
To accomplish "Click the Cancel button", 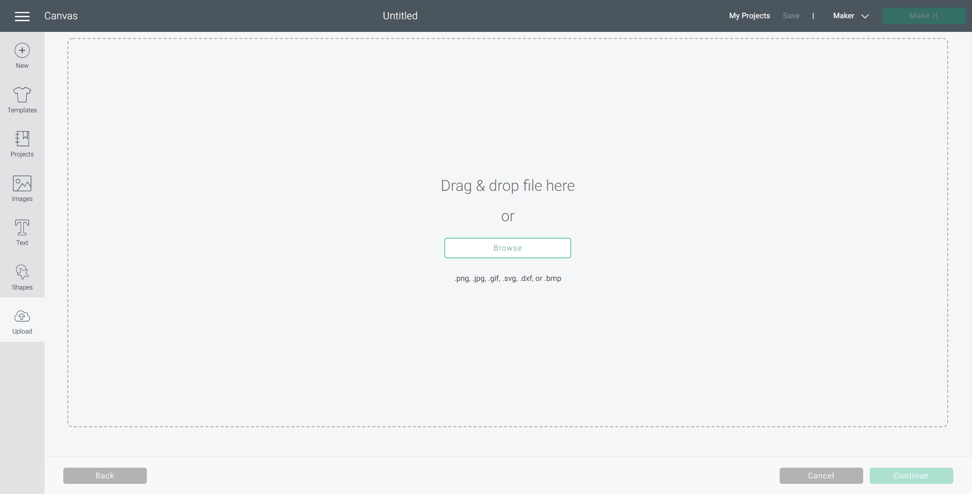I will pos(821,475).
